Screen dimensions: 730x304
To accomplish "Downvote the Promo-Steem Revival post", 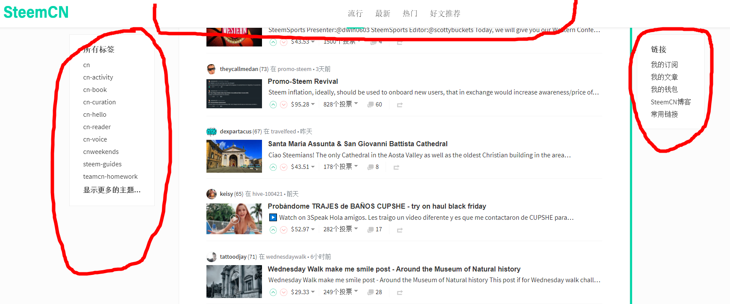I will point(283,105).
